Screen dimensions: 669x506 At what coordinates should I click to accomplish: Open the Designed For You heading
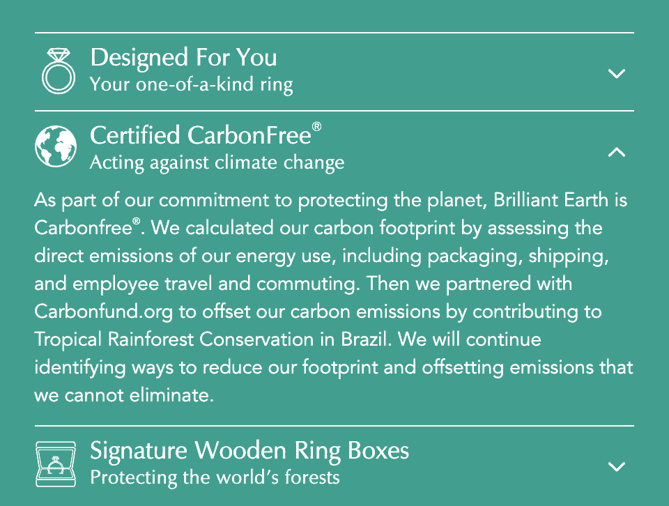click(x=183, y=57)
